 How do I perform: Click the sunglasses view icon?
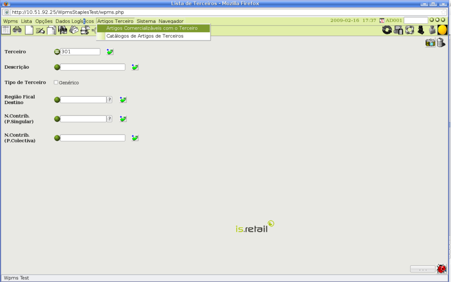(x=17, y=30)
